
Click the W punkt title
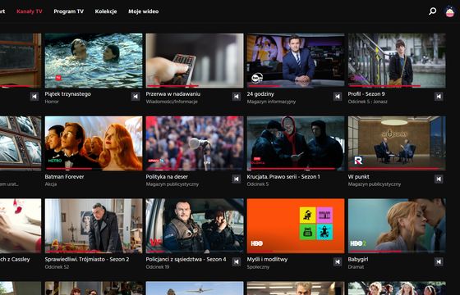[358, 177]
